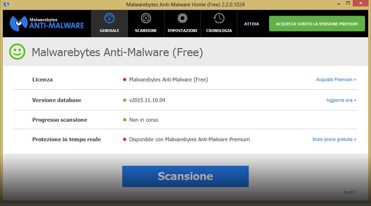Click the green dot beside Non in corso
The height and width of the screenshot is (206, 371).
point(124,120)
